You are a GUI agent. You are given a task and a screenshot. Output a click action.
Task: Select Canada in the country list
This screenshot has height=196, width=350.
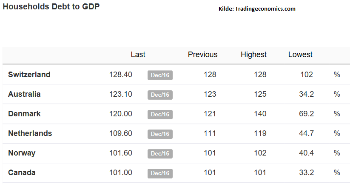[x=22, y=173]
